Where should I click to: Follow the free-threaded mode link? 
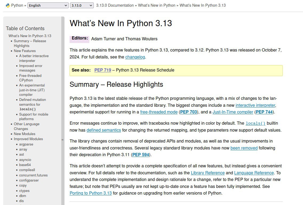(x=159, y=112)
